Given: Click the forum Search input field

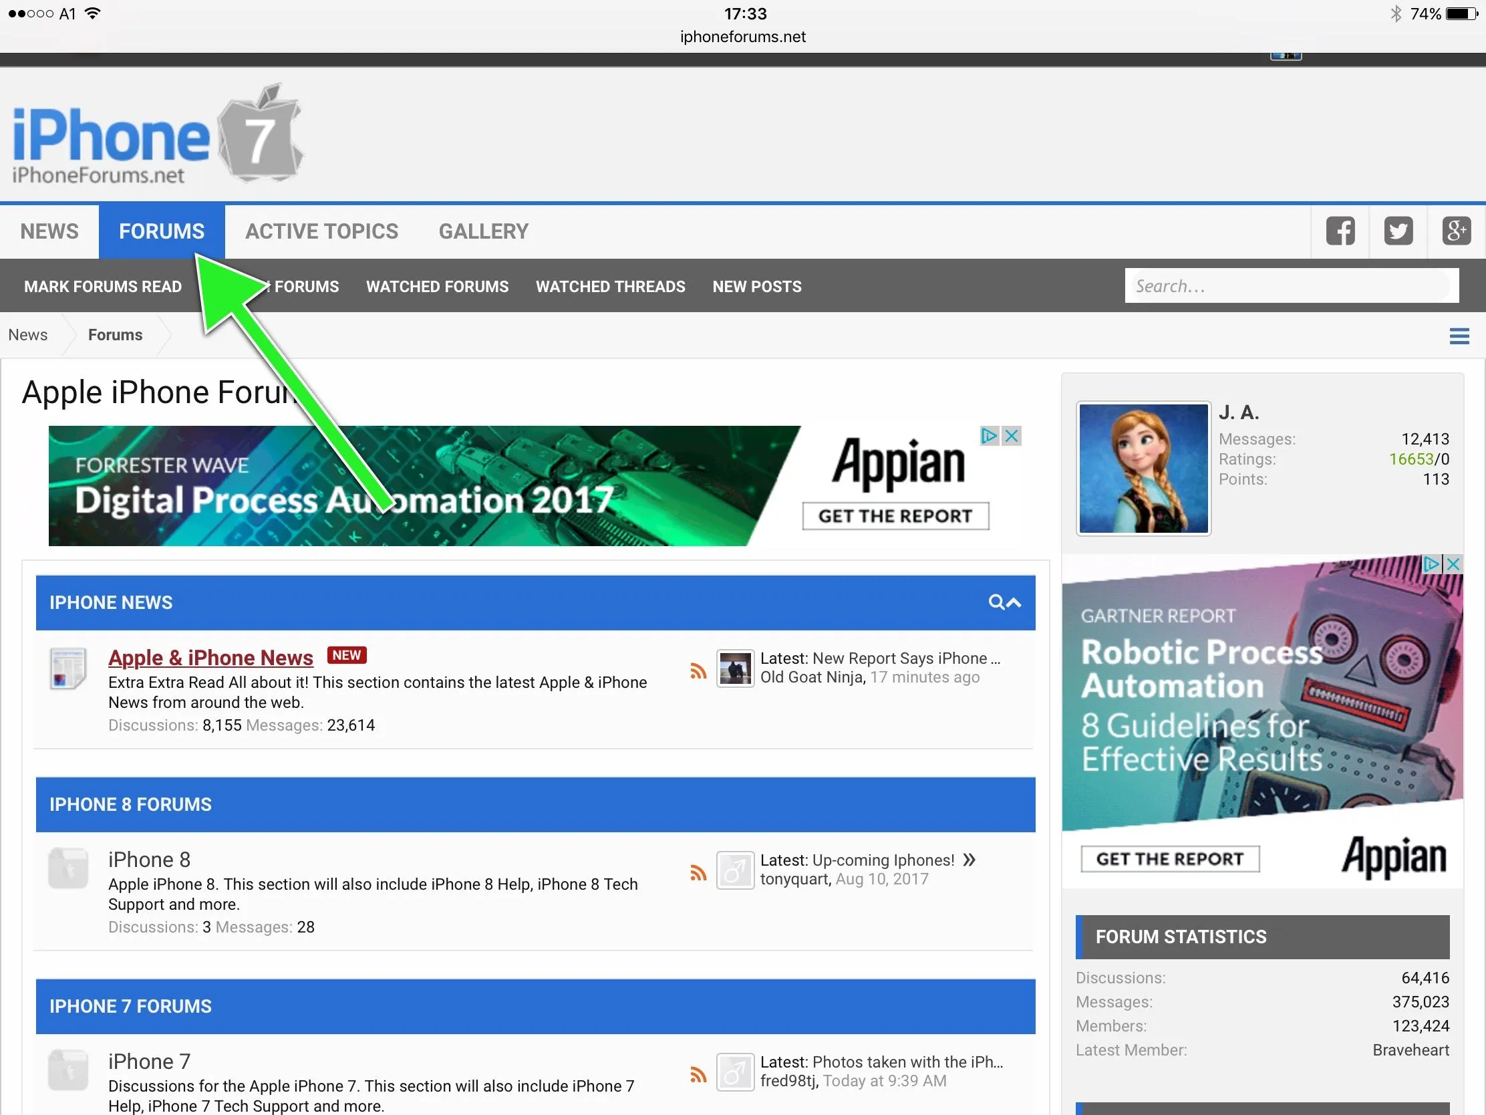Looking at the screenshot, I should click(x=1290, y=286).
